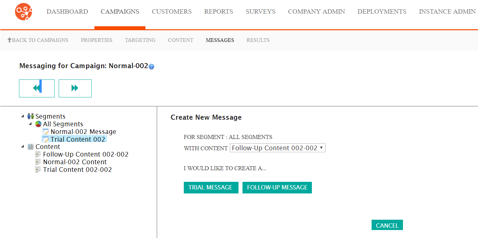This screenshot has width=478, height=238.
Task: Click the double right arrow forward button
Action: coord(75,88)
